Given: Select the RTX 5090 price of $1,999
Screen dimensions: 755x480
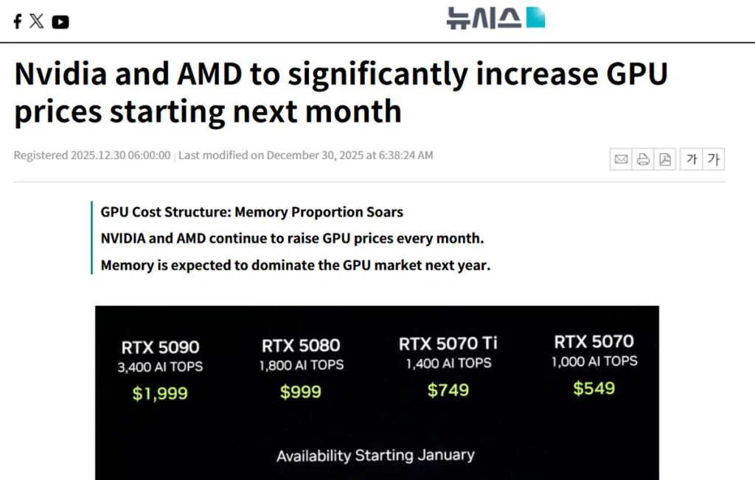Looking at the screenshot, I should pyautogui.click(x=161, y=392).
